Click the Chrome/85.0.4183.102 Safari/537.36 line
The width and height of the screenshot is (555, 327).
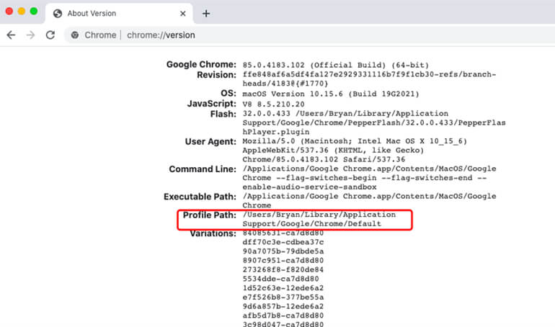324,159
